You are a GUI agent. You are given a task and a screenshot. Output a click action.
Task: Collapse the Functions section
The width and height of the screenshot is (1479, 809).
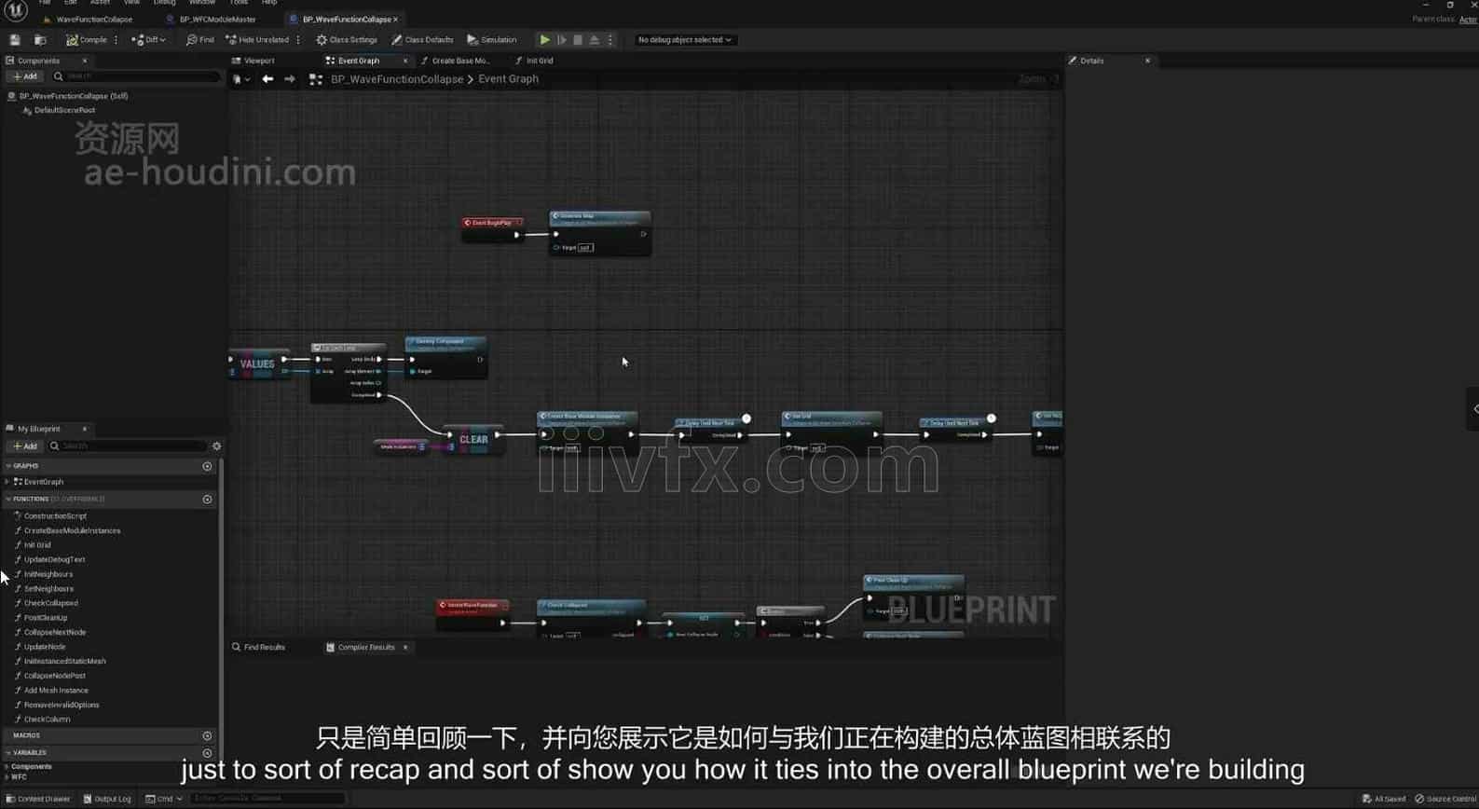pyautogui.click(x=8, y=500)
